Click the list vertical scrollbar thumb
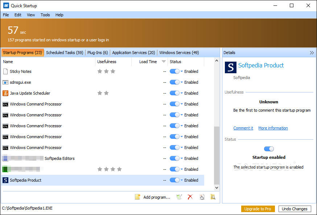Viewport: 317px width, 215px height. (x=217, y=155)
